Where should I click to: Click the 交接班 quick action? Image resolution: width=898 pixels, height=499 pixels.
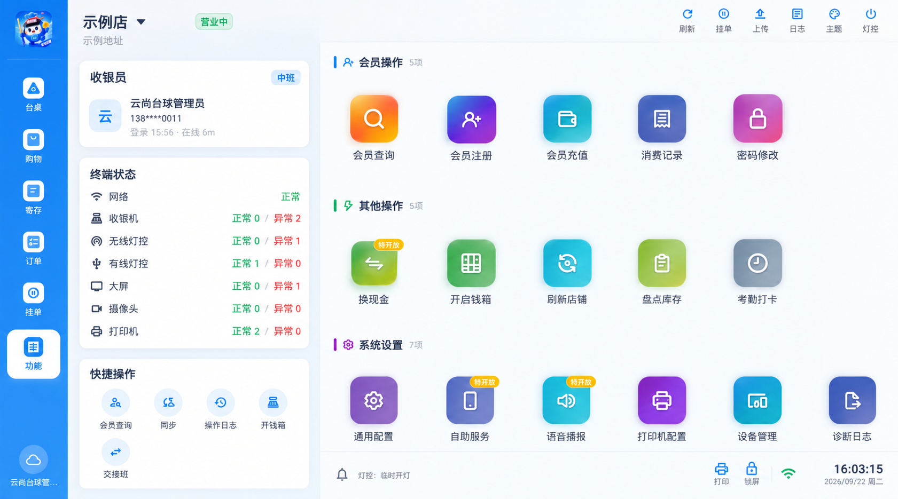coord(115,459)
